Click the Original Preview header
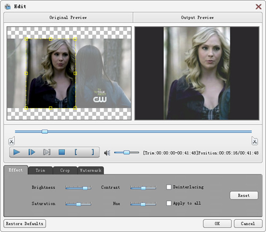This screenshot has width=266, height=232. pos(68,18)
